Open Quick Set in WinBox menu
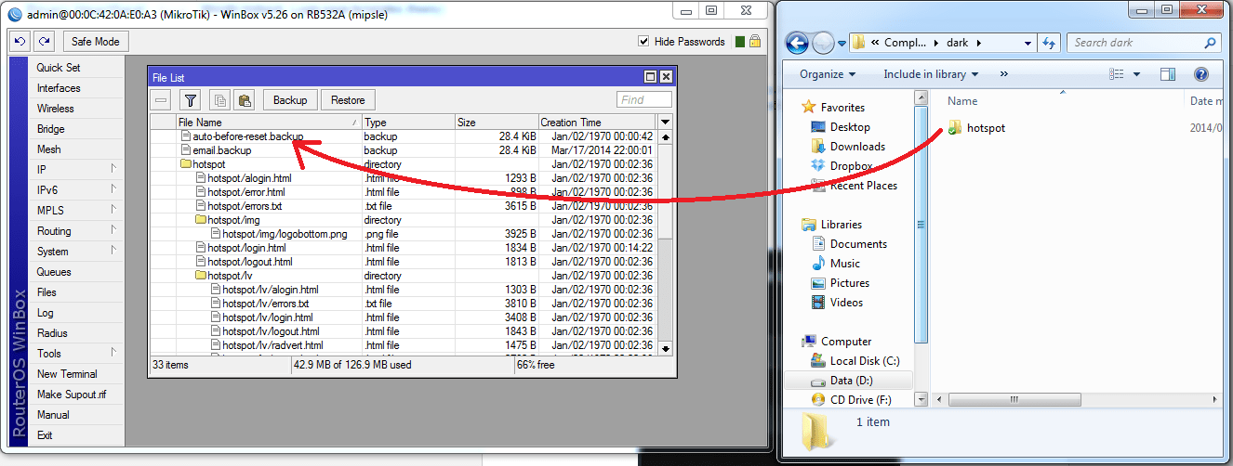 pos(59,68)
